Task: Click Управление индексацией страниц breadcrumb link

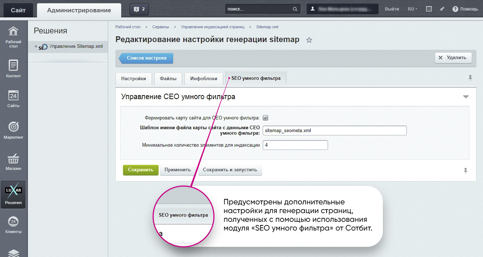Action: [213, 27]
